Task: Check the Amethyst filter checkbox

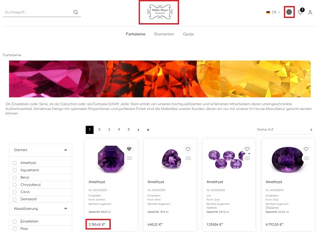Action: click(15, 163)
